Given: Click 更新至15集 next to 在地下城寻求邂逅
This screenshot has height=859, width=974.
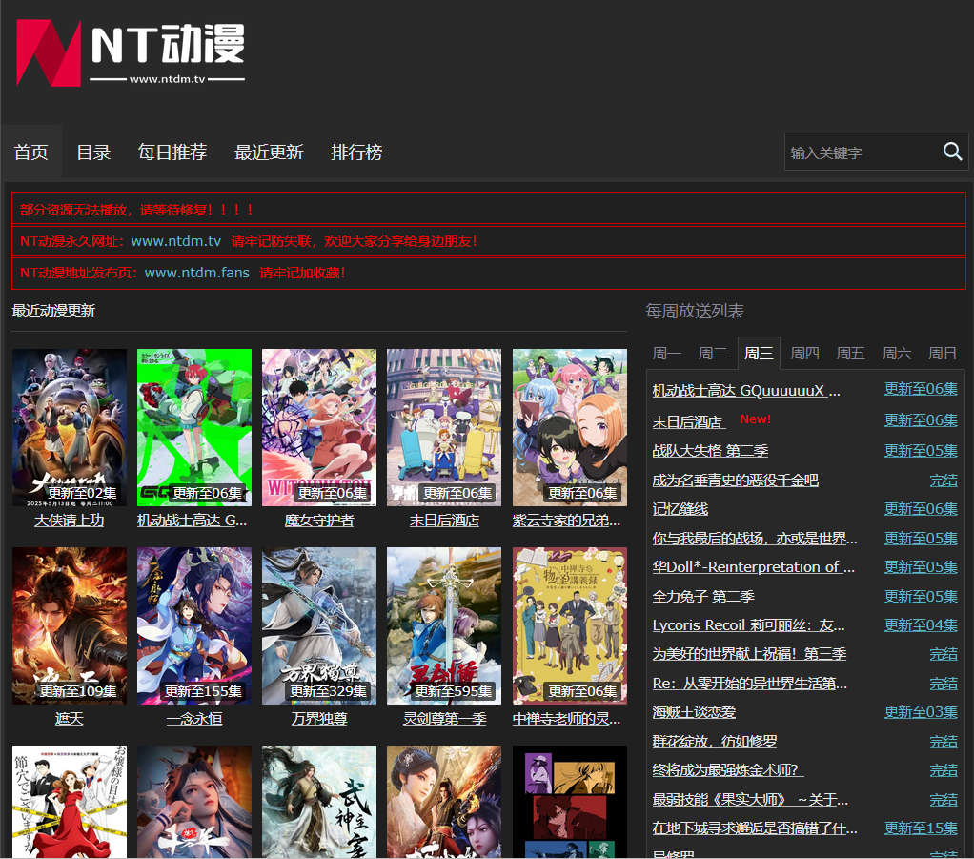Looking at the screenshot, I should click(x=921, y=828).
